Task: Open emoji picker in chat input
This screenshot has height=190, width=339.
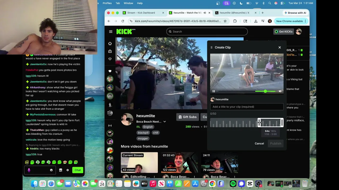Action: pyautogui.click(x=51, y=170)
